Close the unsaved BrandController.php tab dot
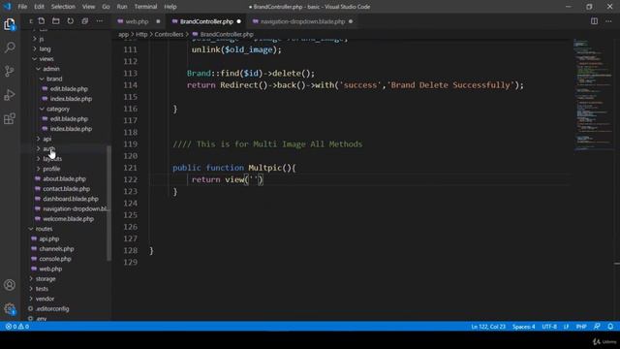 (239, 21)
